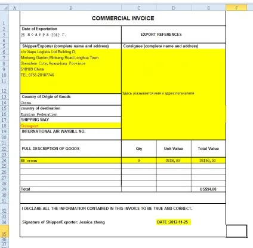
Task: Select highlighted column F header
Action: pyautogui.click(x=236, y=8)
